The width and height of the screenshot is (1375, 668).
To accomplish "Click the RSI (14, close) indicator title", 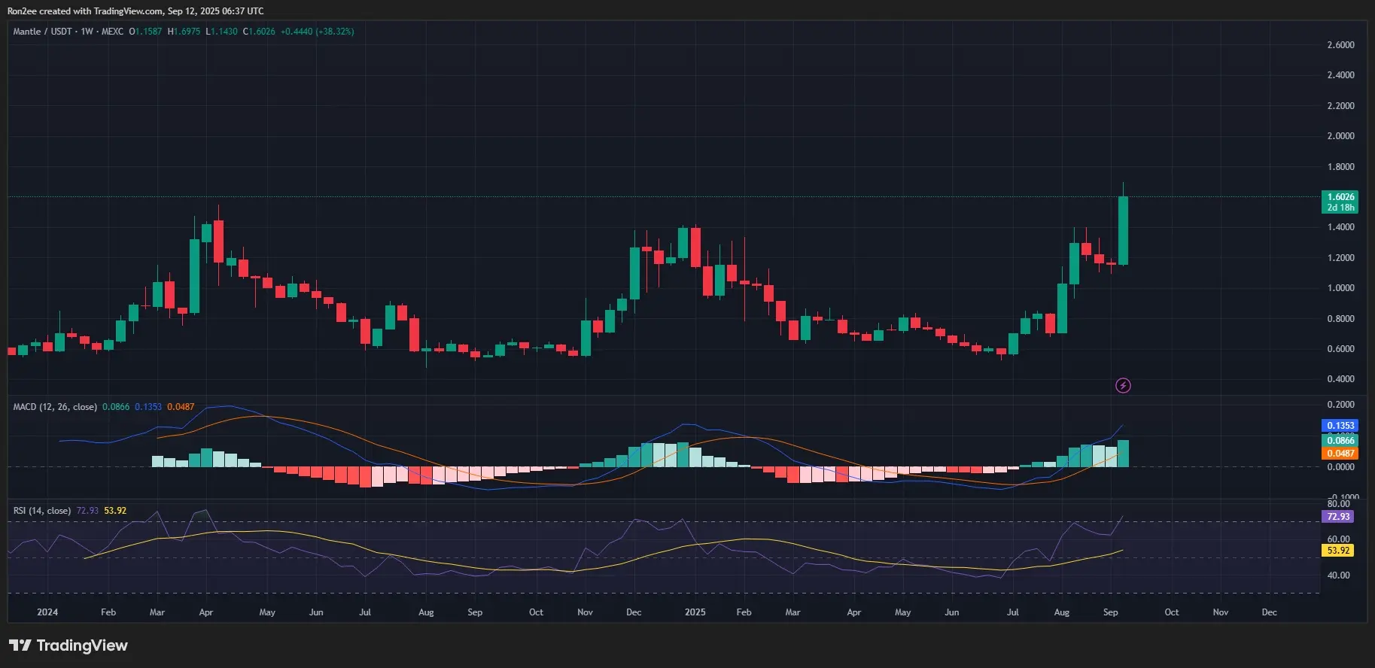I will (x=42, y=511).
